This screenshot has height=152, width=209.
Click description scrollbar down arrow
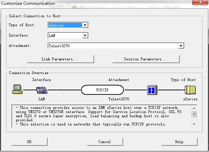[x=194, y=124]
